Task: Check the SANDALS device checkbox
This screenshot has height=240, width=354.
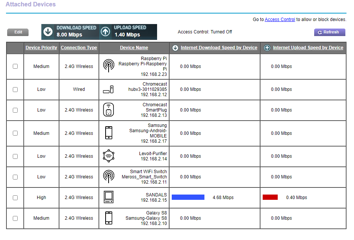Action: pos(15,198)
